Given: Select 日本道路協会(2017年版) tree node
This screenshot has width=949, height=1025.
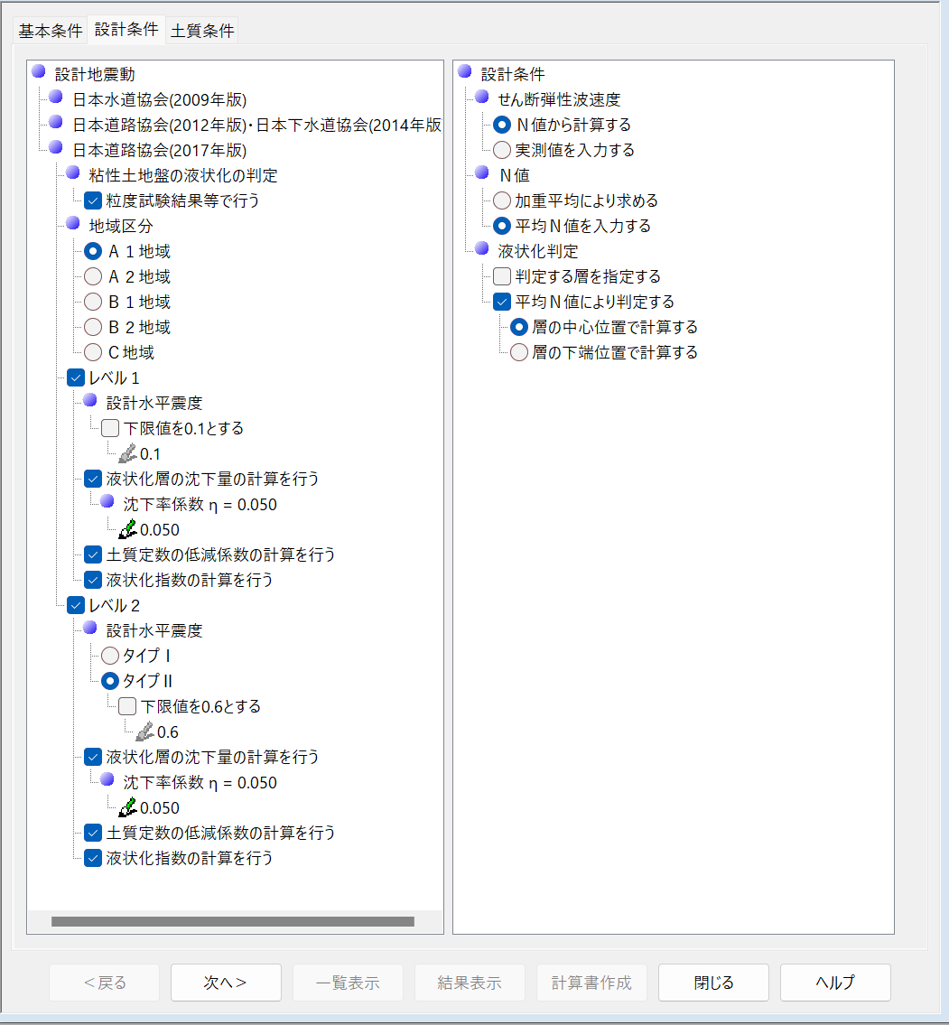Looking at the screenshot, I should point(159,150).
